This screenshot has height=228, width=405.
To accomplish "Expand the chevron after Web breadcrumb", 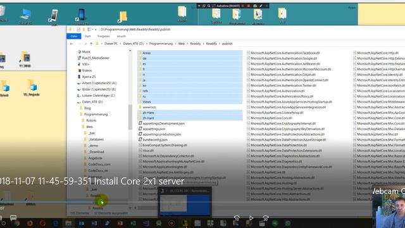I will click(187, 44).
